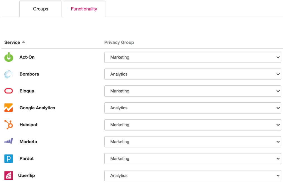Image resolution: width=283 pixels, height=183 pixels.
Task: Click the Marketo purple bars icon
Action: 9,141
